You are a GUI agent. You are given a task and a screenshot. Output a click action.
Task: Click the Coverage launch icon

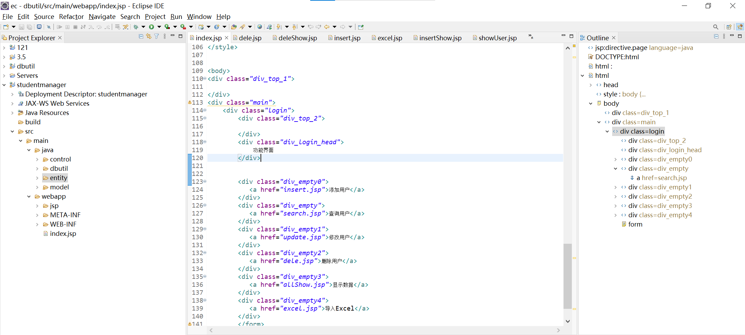coord(167,27)
